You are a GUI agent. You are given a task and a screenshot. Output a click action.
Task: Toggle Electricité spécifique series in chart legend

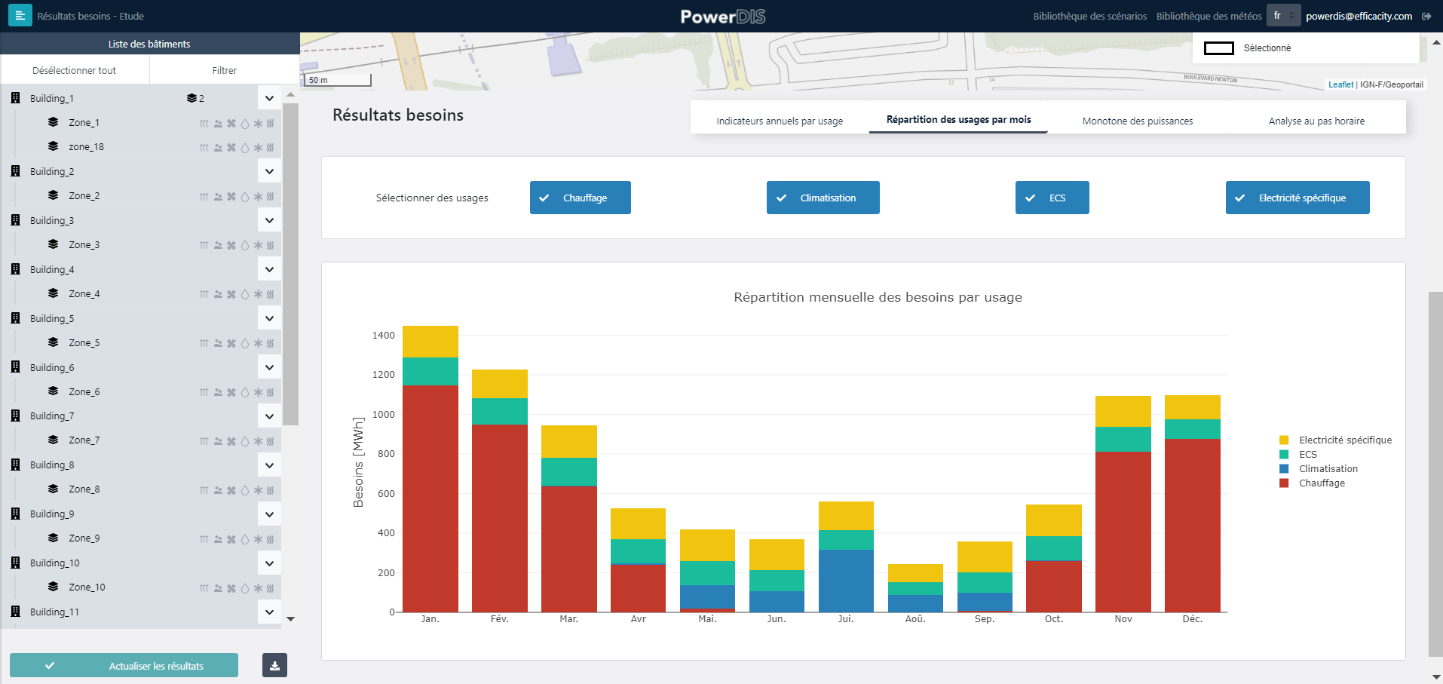tap(1336, 440)
